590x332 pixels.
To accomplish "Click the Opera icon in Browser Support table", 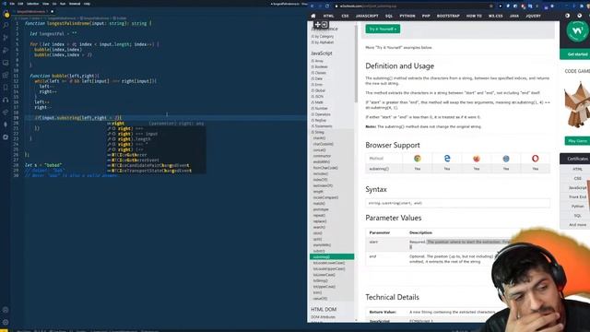I will (x=535, y=159).
